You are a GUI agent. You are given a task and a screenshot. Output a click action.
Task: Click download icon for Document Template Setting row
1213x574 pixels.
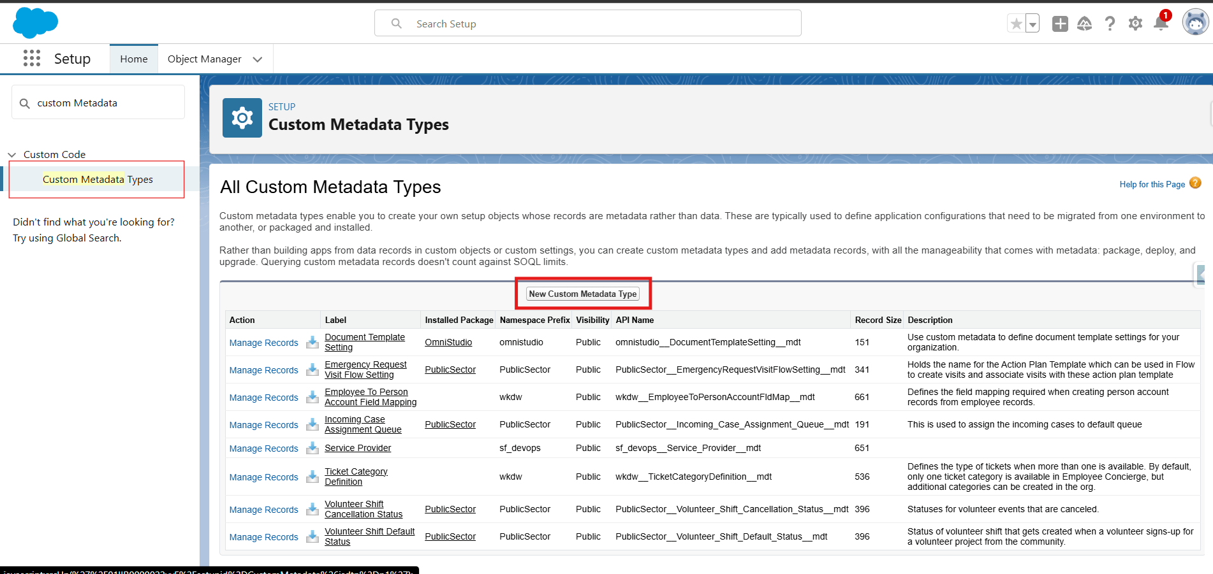click(312, 343)
